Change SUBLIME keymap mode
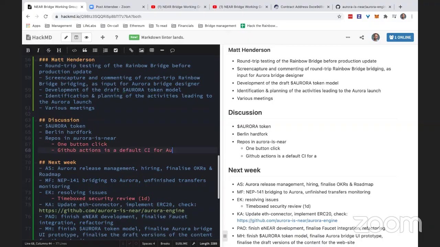Screen dimensions: 440x247 coord(181,244)
